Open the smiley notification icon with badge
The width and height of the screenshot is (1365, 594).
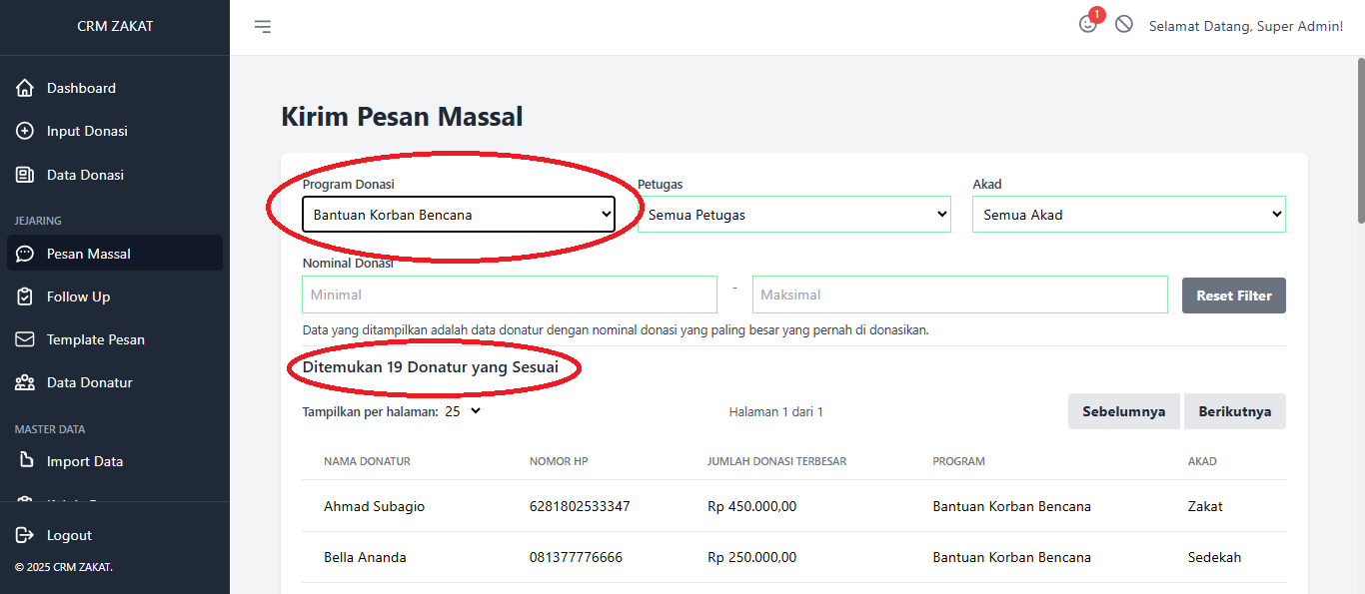coord(1088,25)
